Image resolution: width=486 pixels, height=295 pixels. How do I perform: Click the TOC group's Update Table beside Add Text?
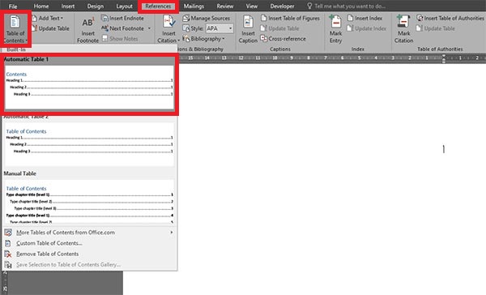pyautogui.click(x=50, y=28)
